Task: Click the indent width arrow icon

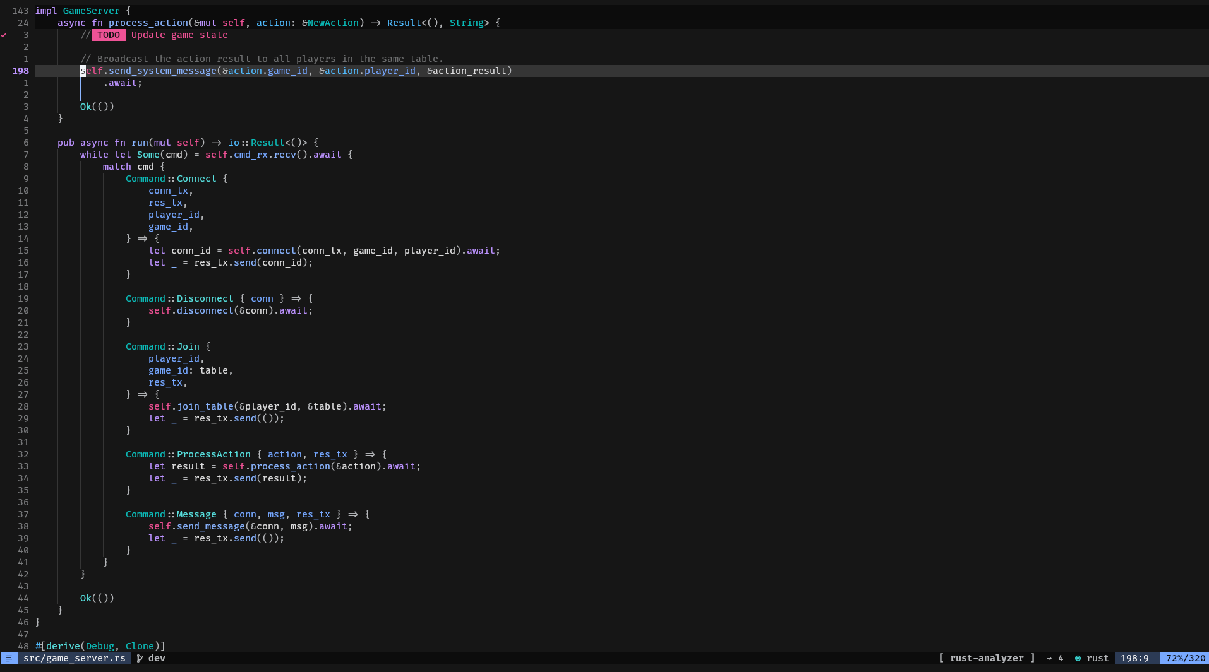Action: 1049,658
